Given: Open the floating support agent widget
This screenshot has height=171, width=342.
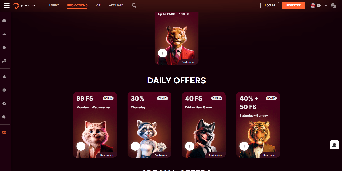Looking at the screenshot, I should pos(334,145).
